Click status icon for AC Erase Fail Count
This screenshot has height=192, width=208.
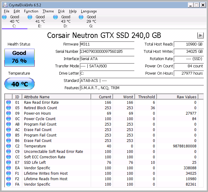point(9,130)
